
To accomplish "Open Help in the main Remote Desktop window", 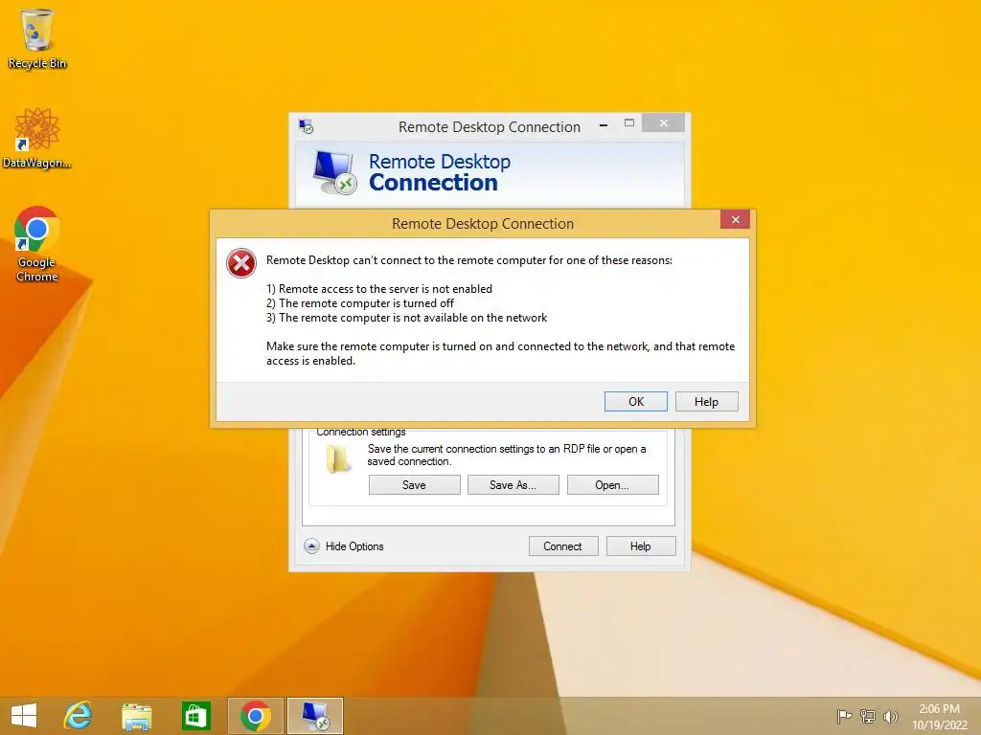I will [641, 546].
